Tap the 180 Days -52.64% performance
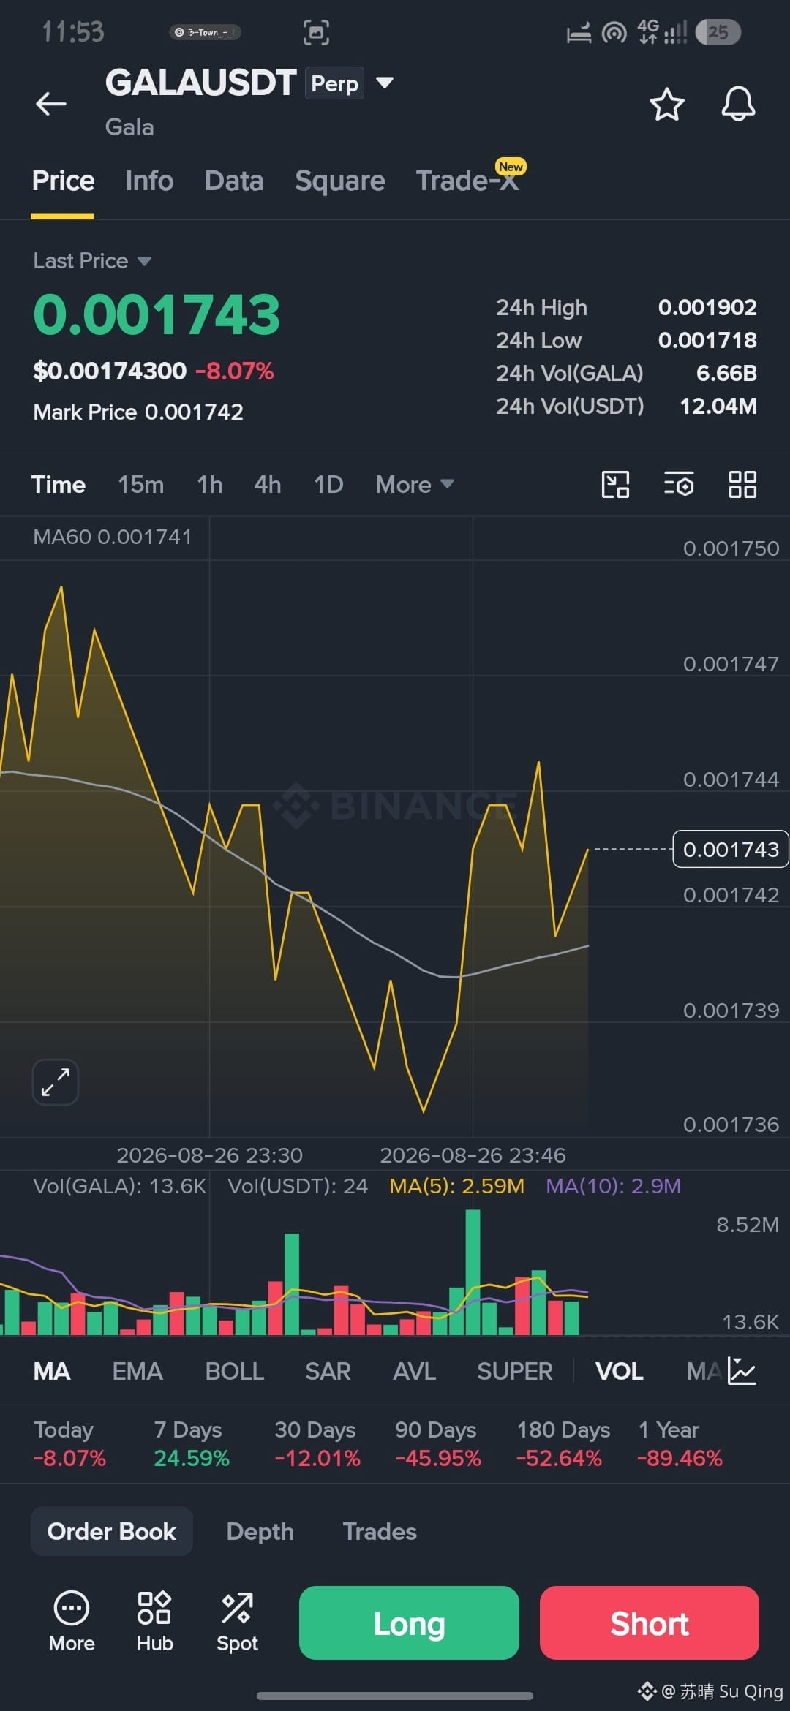Viewport: 790px width, 1711px height. 563,1443
